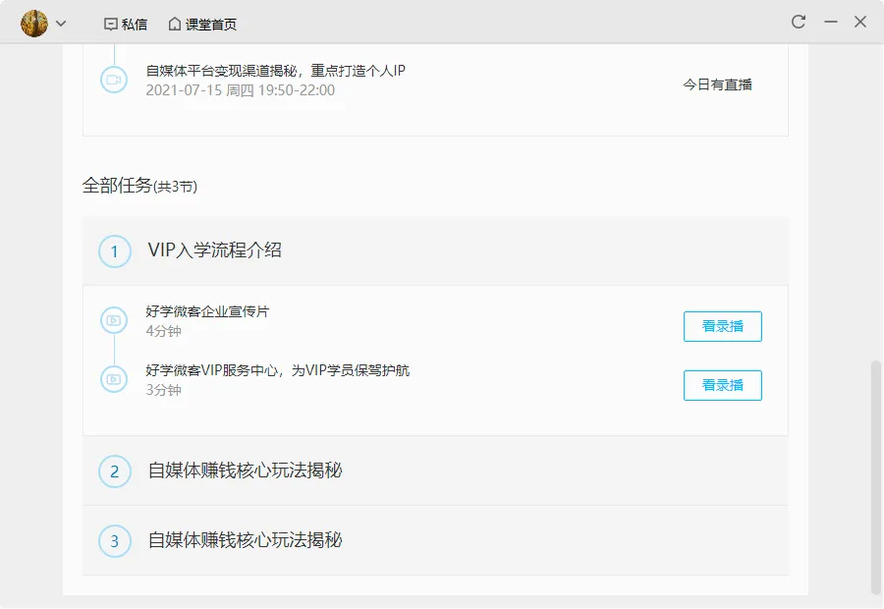Click the number 3 circle icon
Image resolution: width=884 pixels, height=609 pixels.
pyautogui.click(x=115, y=541)
